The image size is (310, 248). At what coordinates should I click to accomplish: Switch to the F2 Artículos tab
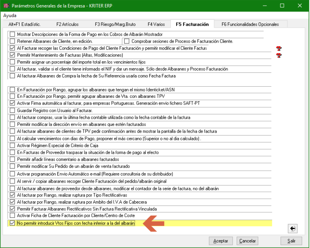coord(67,24)
